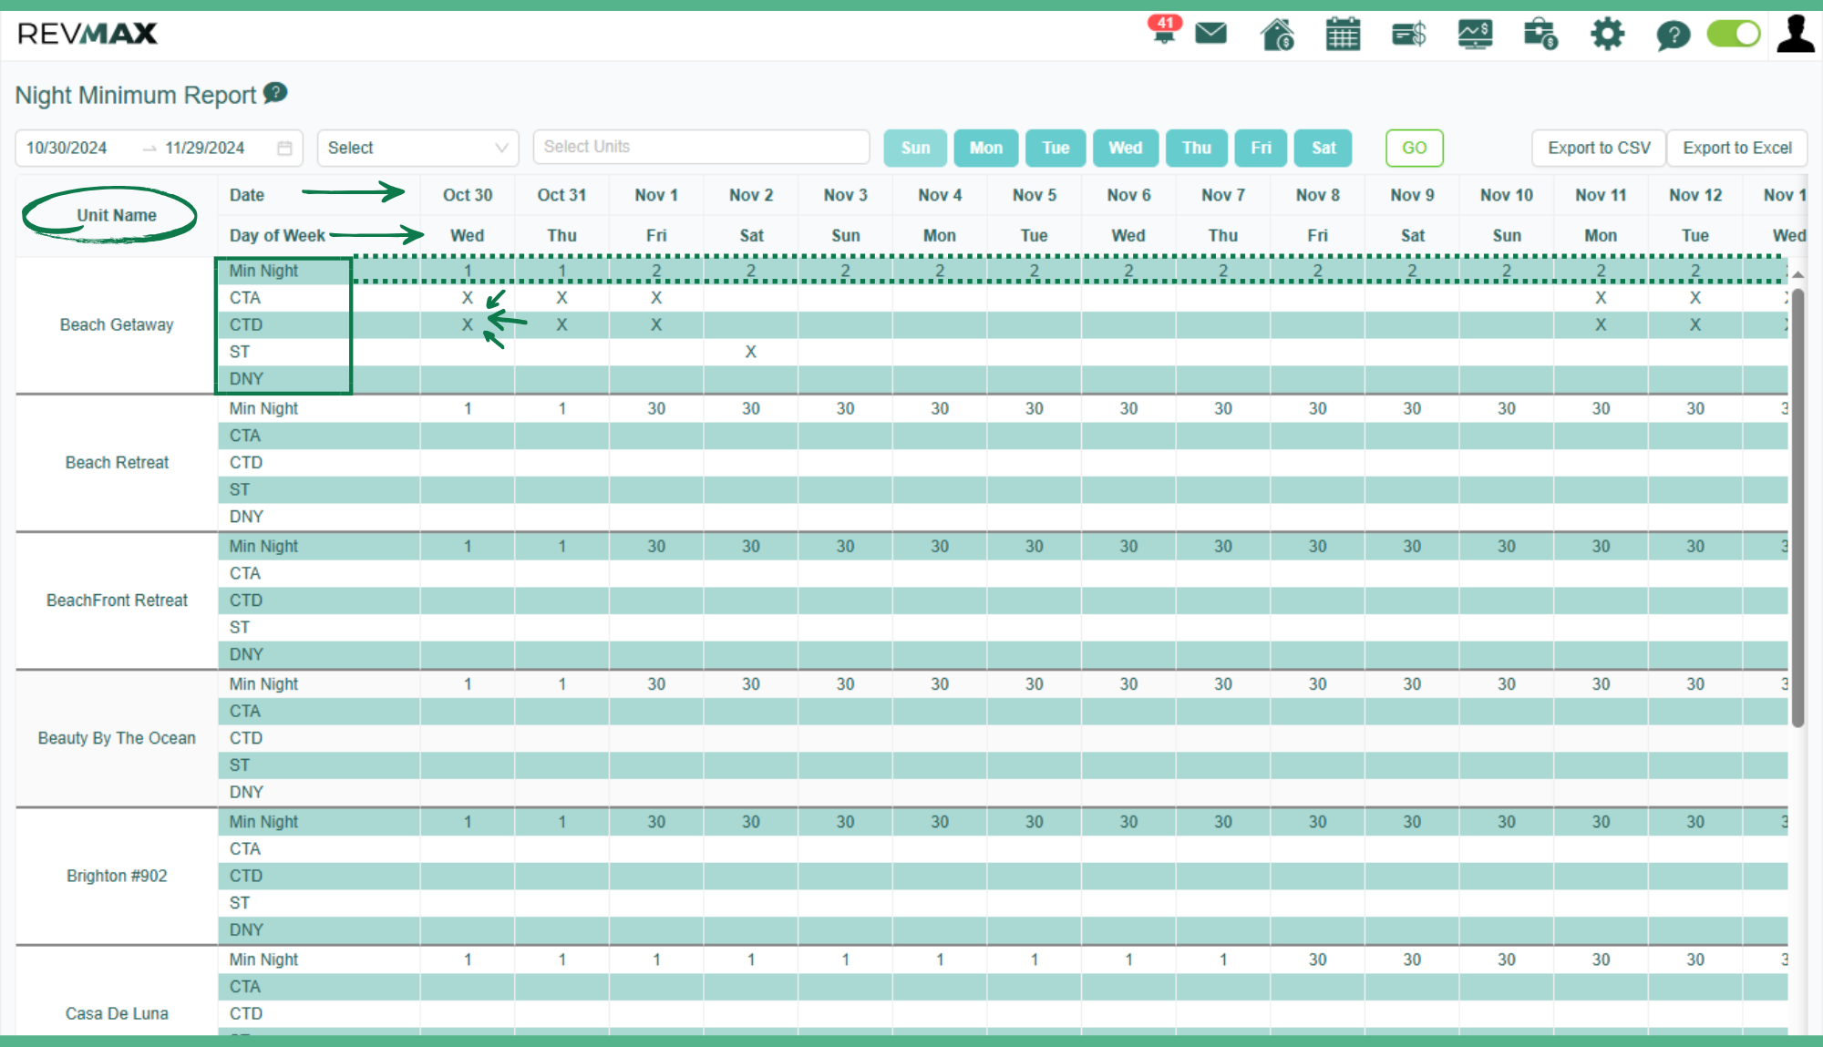The width and height of the screenshot is (1823, 1047).
Task: Toggle the Wed day filter
Action: [1125, 148]
